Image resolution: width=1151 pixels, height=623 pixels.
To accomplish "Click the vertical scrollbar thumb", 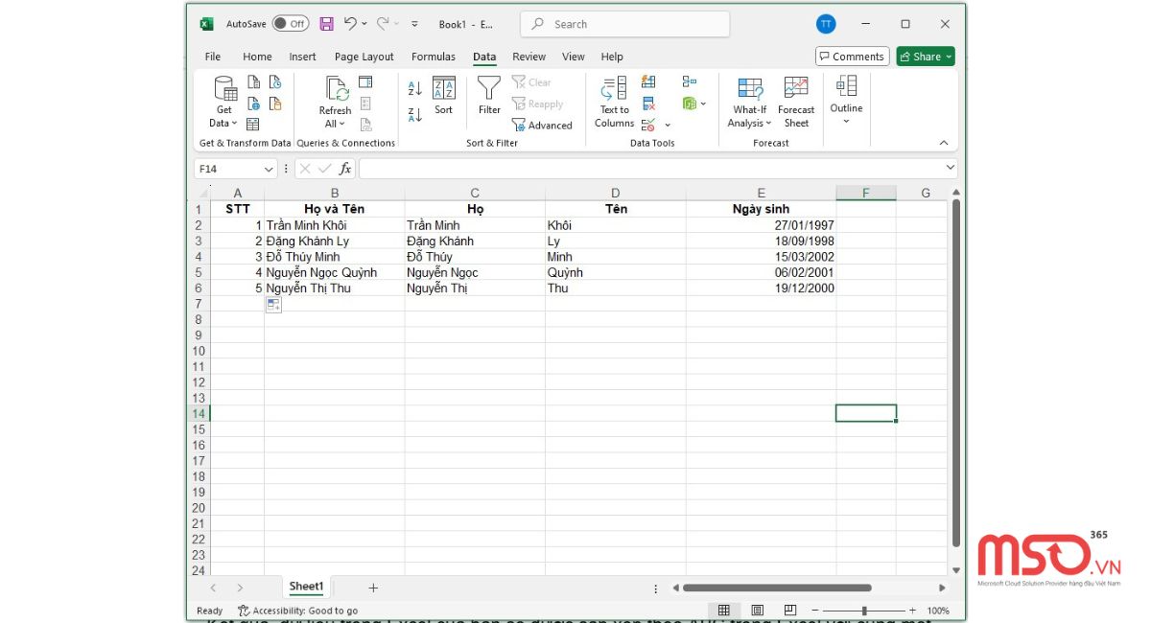I will coord(955,374).
